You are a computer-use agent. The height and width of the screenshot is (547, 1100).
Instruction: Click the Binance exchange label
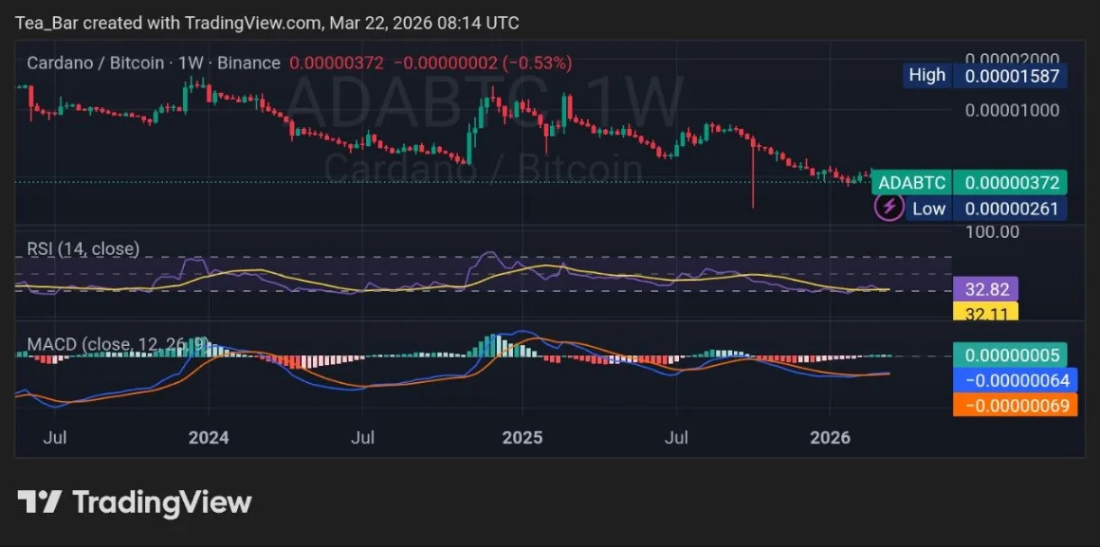click(249, 62)
